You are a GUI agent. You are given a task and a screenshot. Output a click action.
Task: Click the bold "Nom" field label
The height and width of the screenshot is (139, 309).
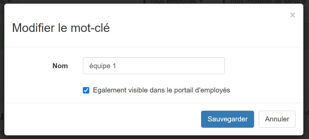[x=60, y=66]
